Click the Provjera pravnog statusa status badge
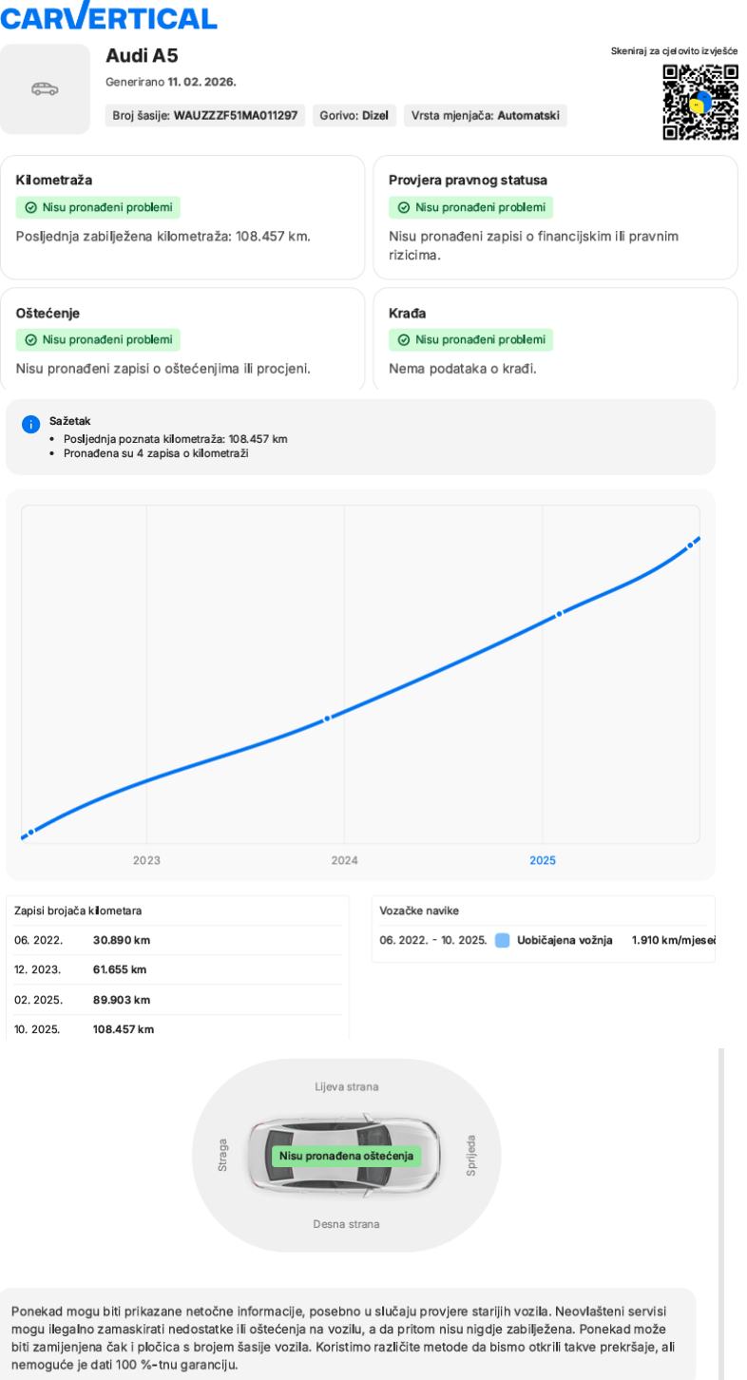747x1380 pixels. click(471, 207)
